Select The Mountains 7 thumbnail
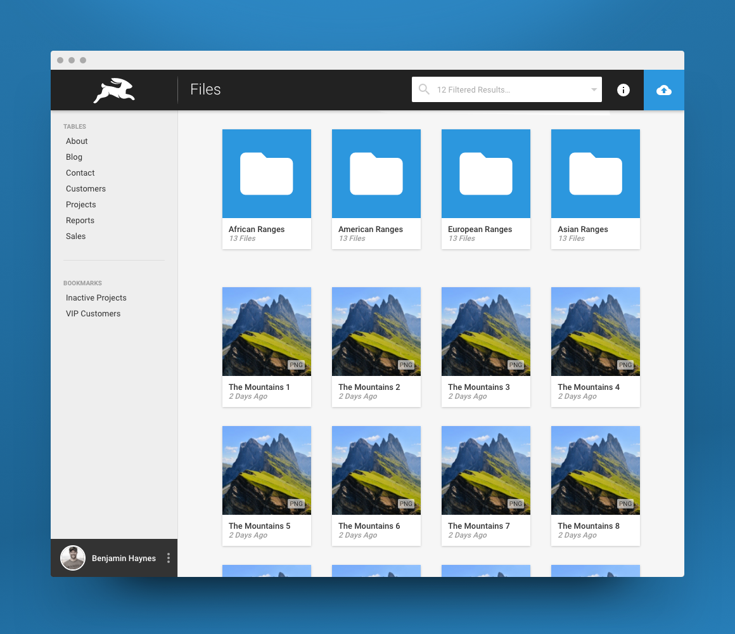 486,470
